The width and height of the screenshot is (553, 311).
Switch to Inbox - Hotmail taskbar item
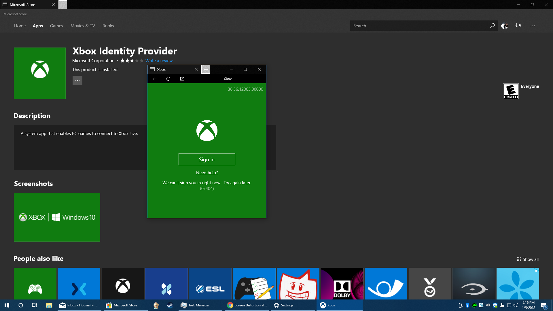tap(79, 305)
